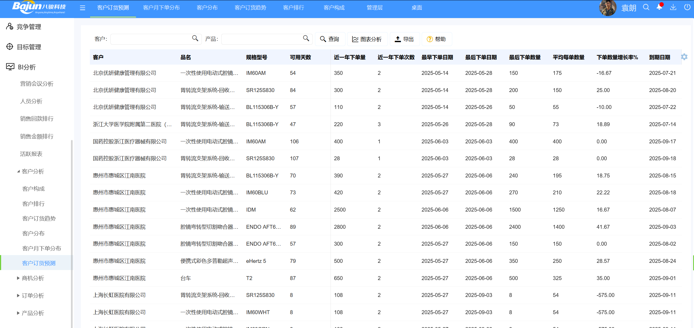Click the 图表分析 chart analysis button

coord(367,39)
